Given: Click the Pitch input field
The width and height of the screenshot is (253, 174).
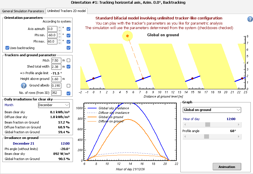Looking at the screenshot, I should click(x=55, y=60).
